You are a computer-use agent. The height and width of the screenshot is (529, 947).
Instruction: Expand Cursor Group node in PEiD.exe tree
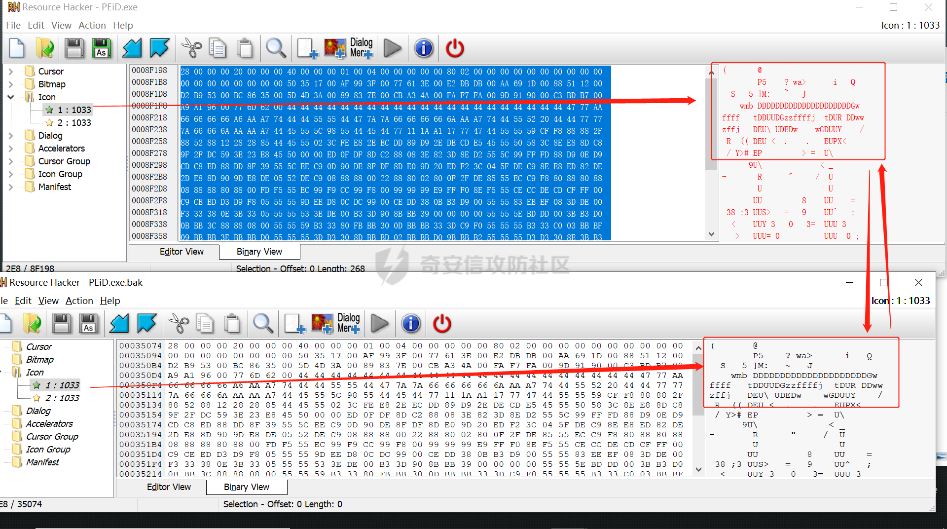pyautogui.click(x=11, y=161)
